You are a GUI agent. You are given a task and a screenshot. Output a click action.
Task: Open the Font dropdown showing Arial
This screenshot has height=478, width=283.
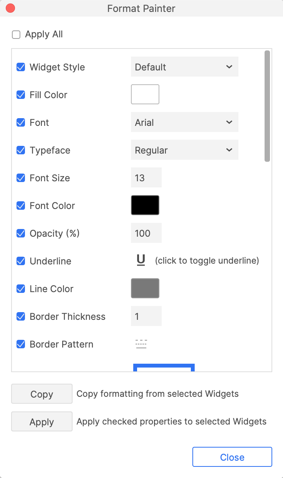point(184,122)
